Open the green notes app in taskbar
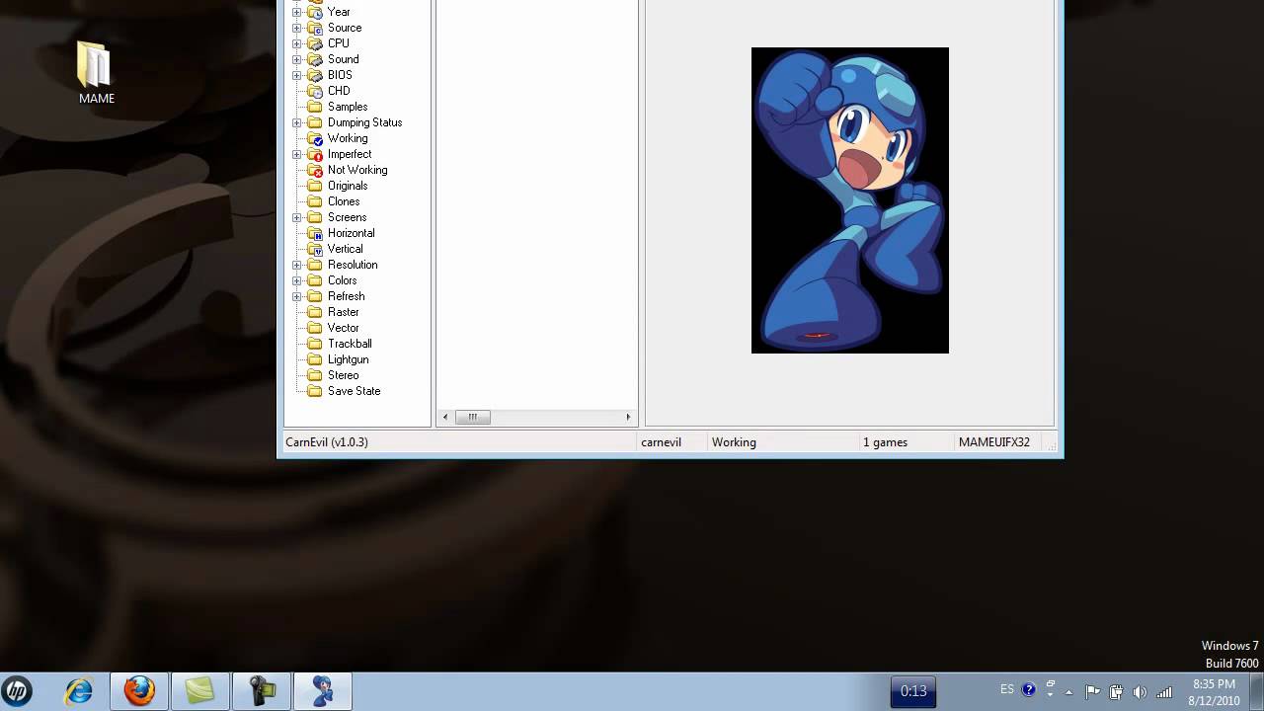This screenshot has width=1264, height=711. [200, 691]
